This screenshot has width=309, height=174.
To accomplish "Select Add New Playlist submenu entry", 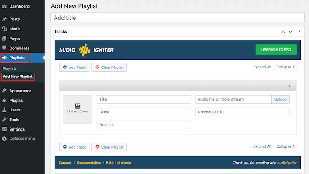I will (x=18, y=77).
